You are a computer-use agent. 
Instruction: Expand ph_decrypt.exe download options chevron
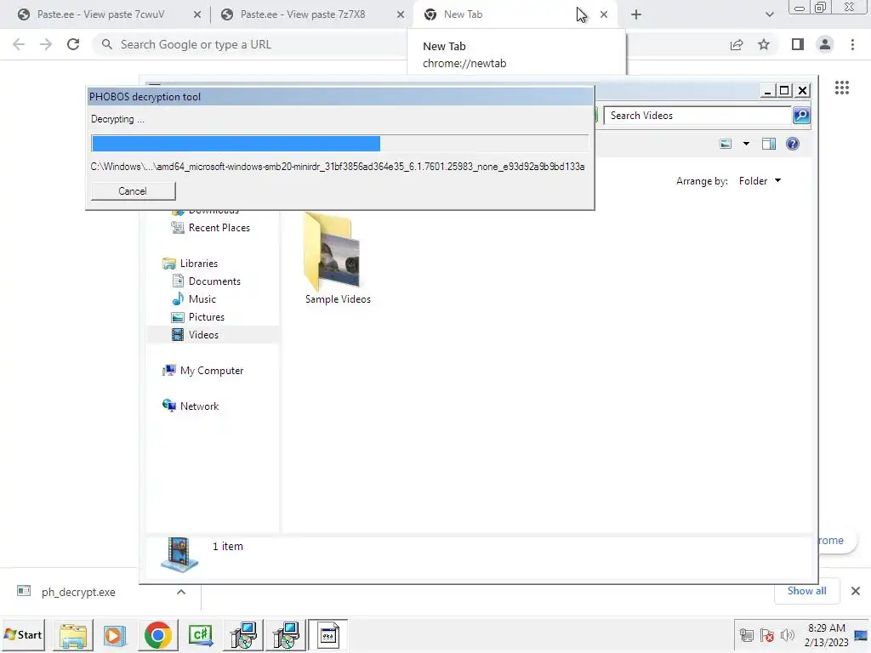point(181,592)
